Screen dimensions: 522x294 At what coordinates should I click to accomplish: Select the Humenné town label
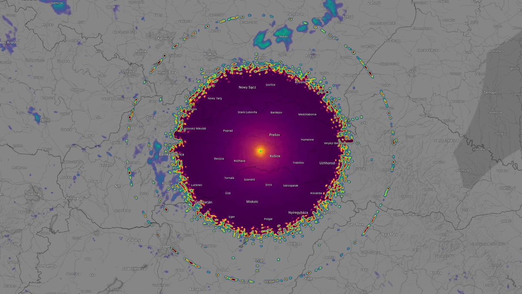307,140
